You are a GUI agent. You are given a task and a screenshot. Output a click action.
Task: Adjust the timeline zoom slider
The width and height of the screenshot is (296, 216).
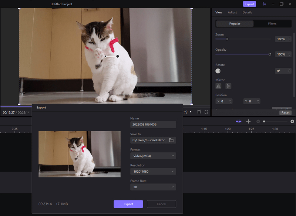(x=264, y=121)
